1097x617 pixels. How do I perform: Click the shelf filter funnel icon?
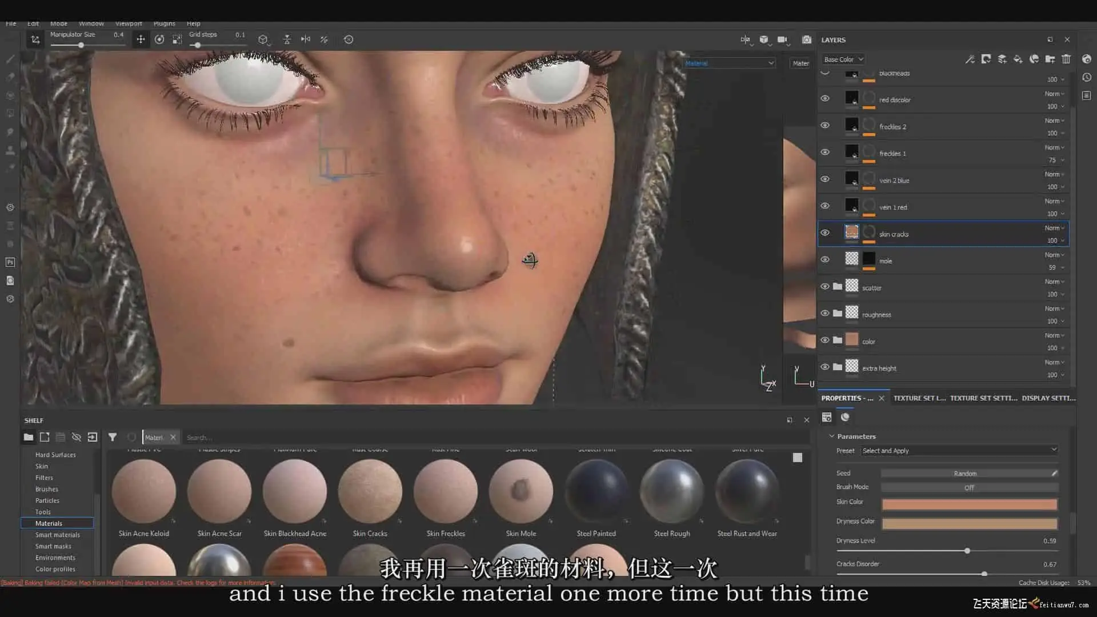pos(113,437)
